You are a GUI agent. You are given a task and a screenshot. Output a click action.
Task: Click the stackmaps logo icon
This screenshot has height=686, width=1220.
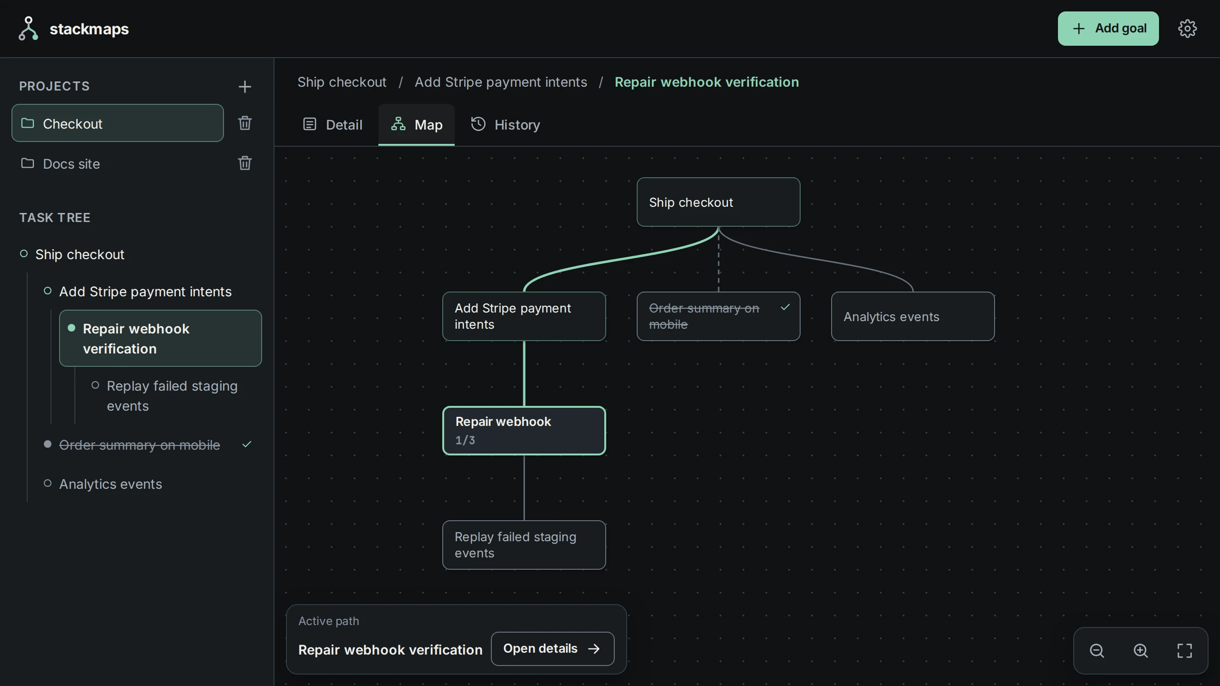tap(28, 29)
